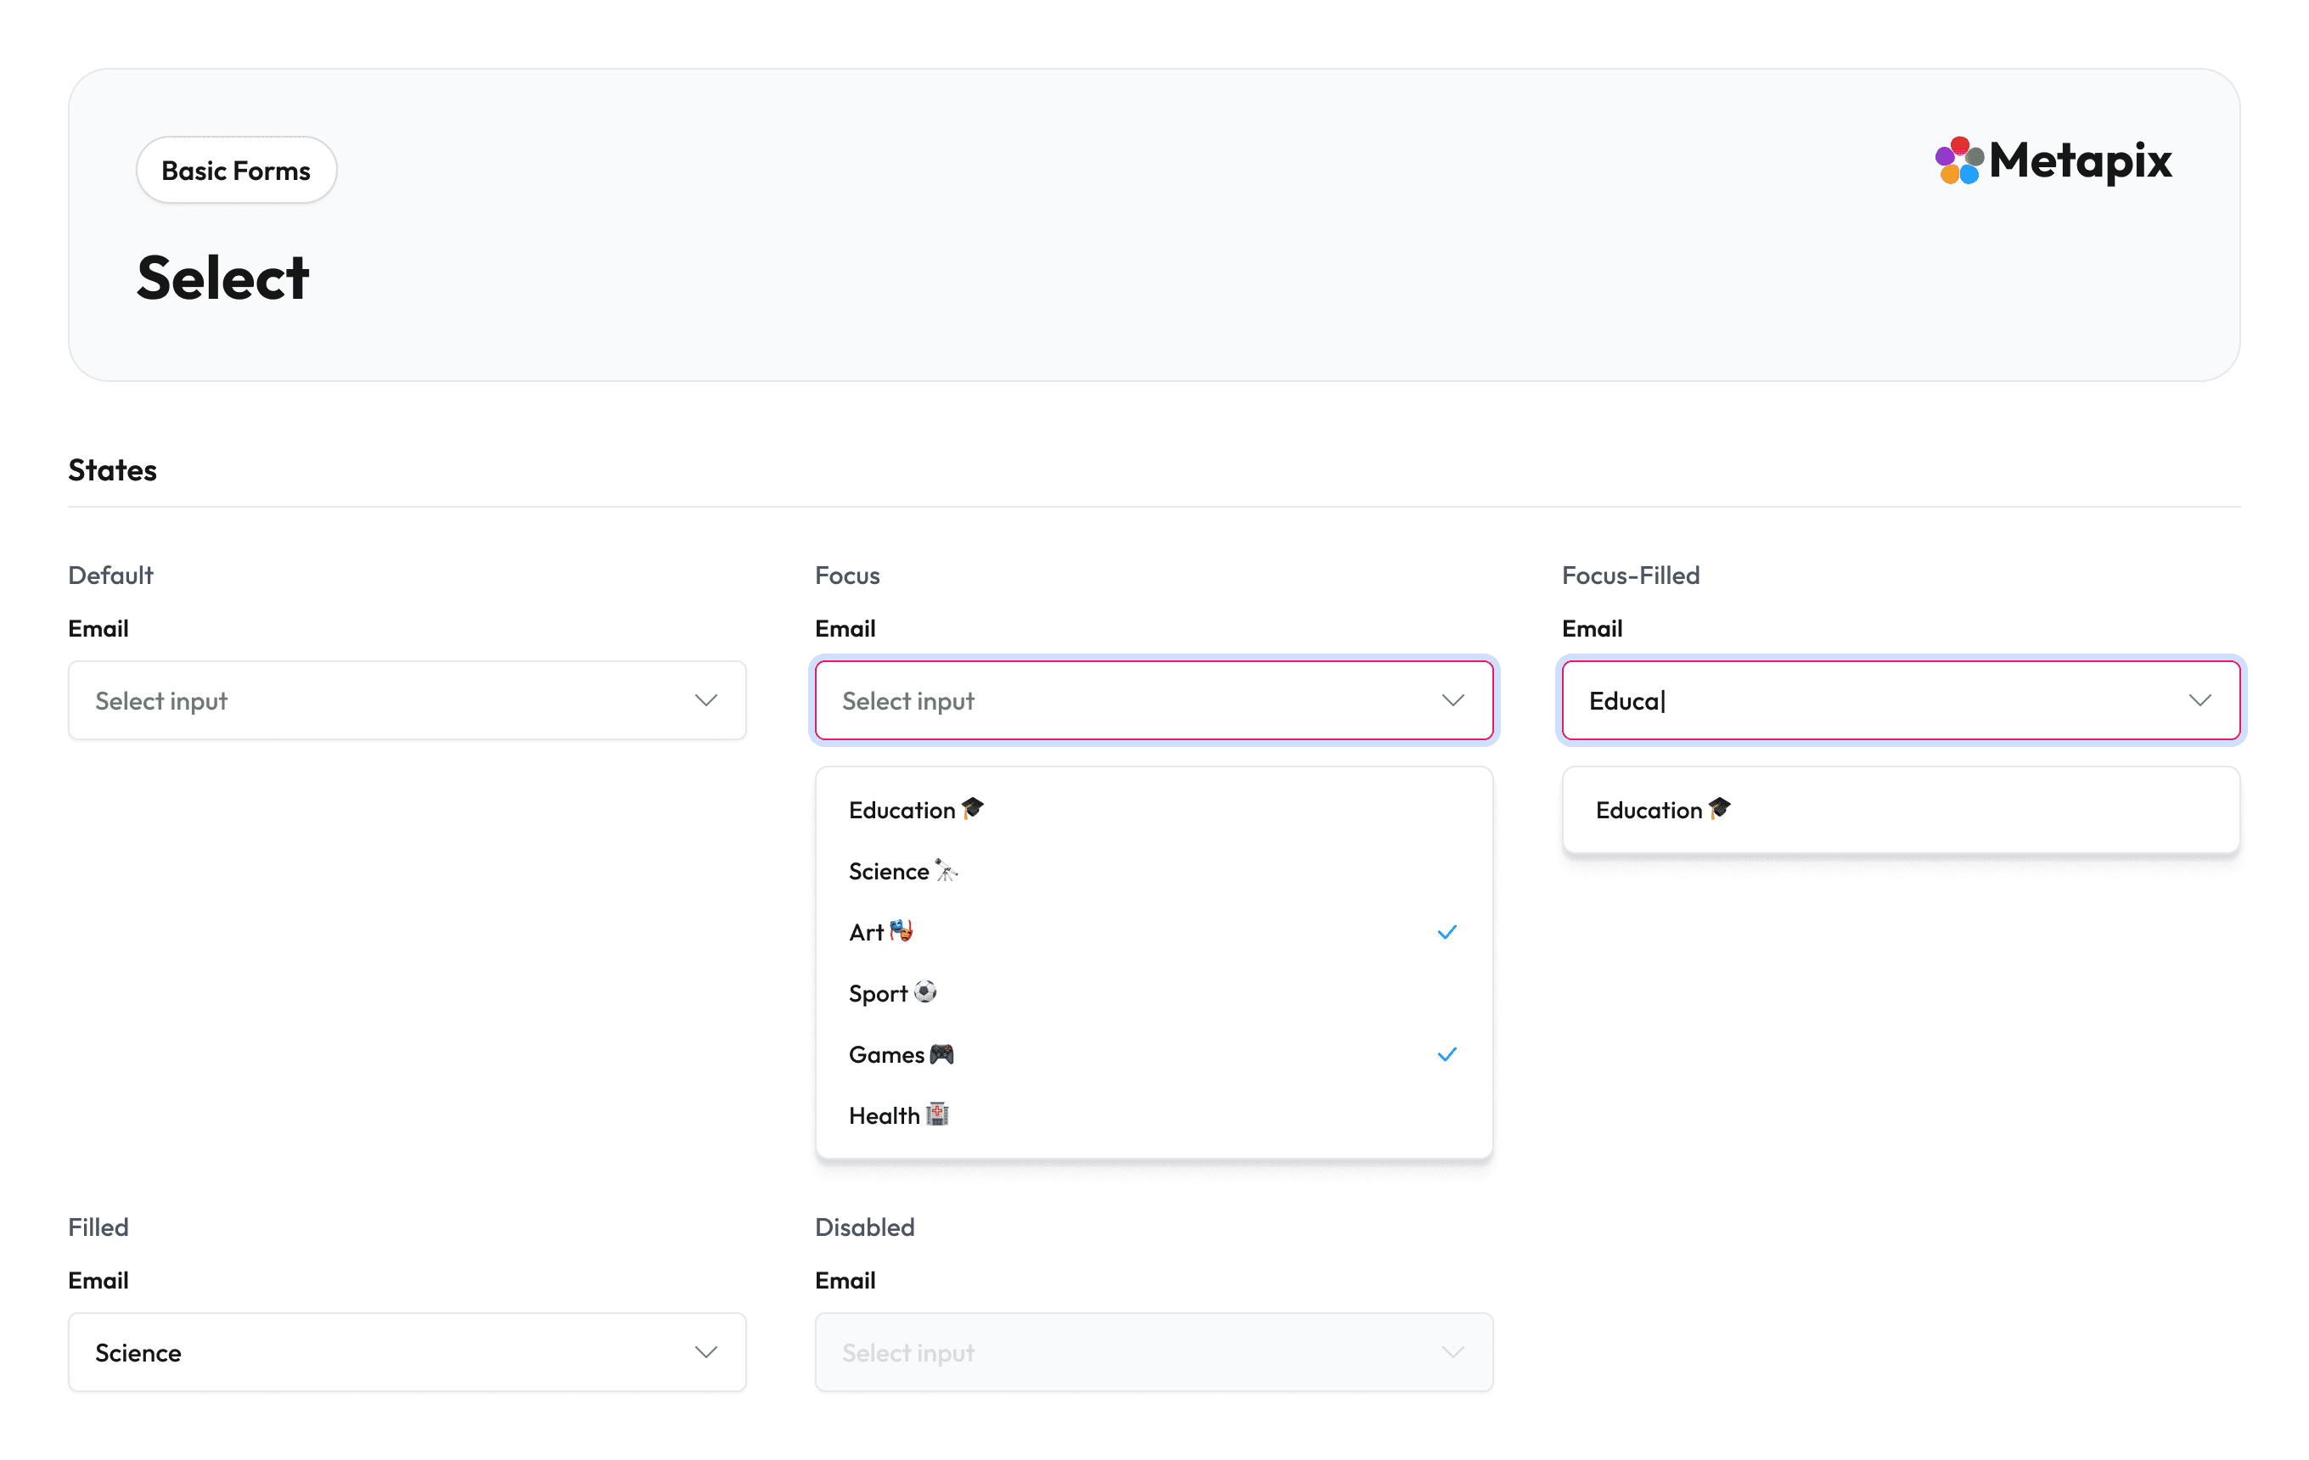This screenshot has width=2309, height=1460.
Task: Choose Sport from the options list
Action: point(878,994)
